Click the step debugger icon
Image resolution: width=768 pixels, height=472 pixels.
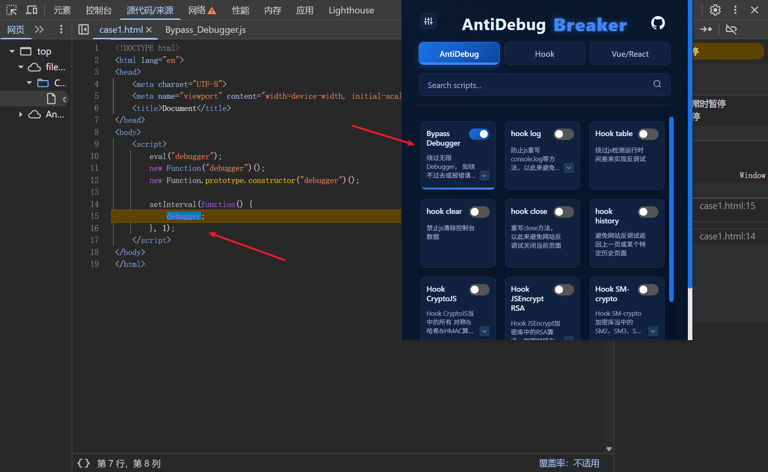pyautogui.click(x=706, y=29)
